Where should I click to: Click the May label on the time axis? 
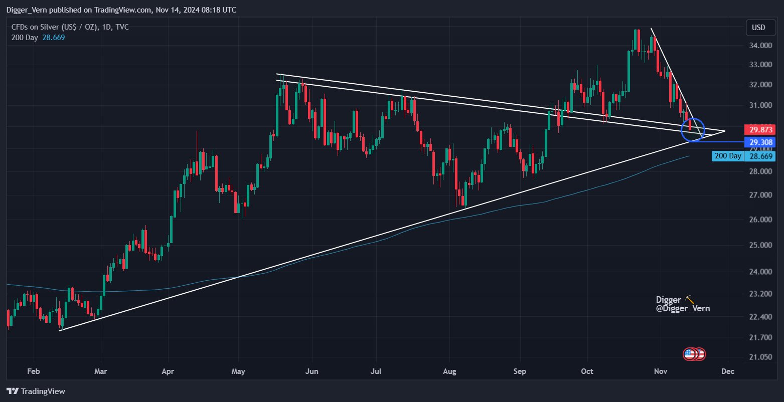238,371
